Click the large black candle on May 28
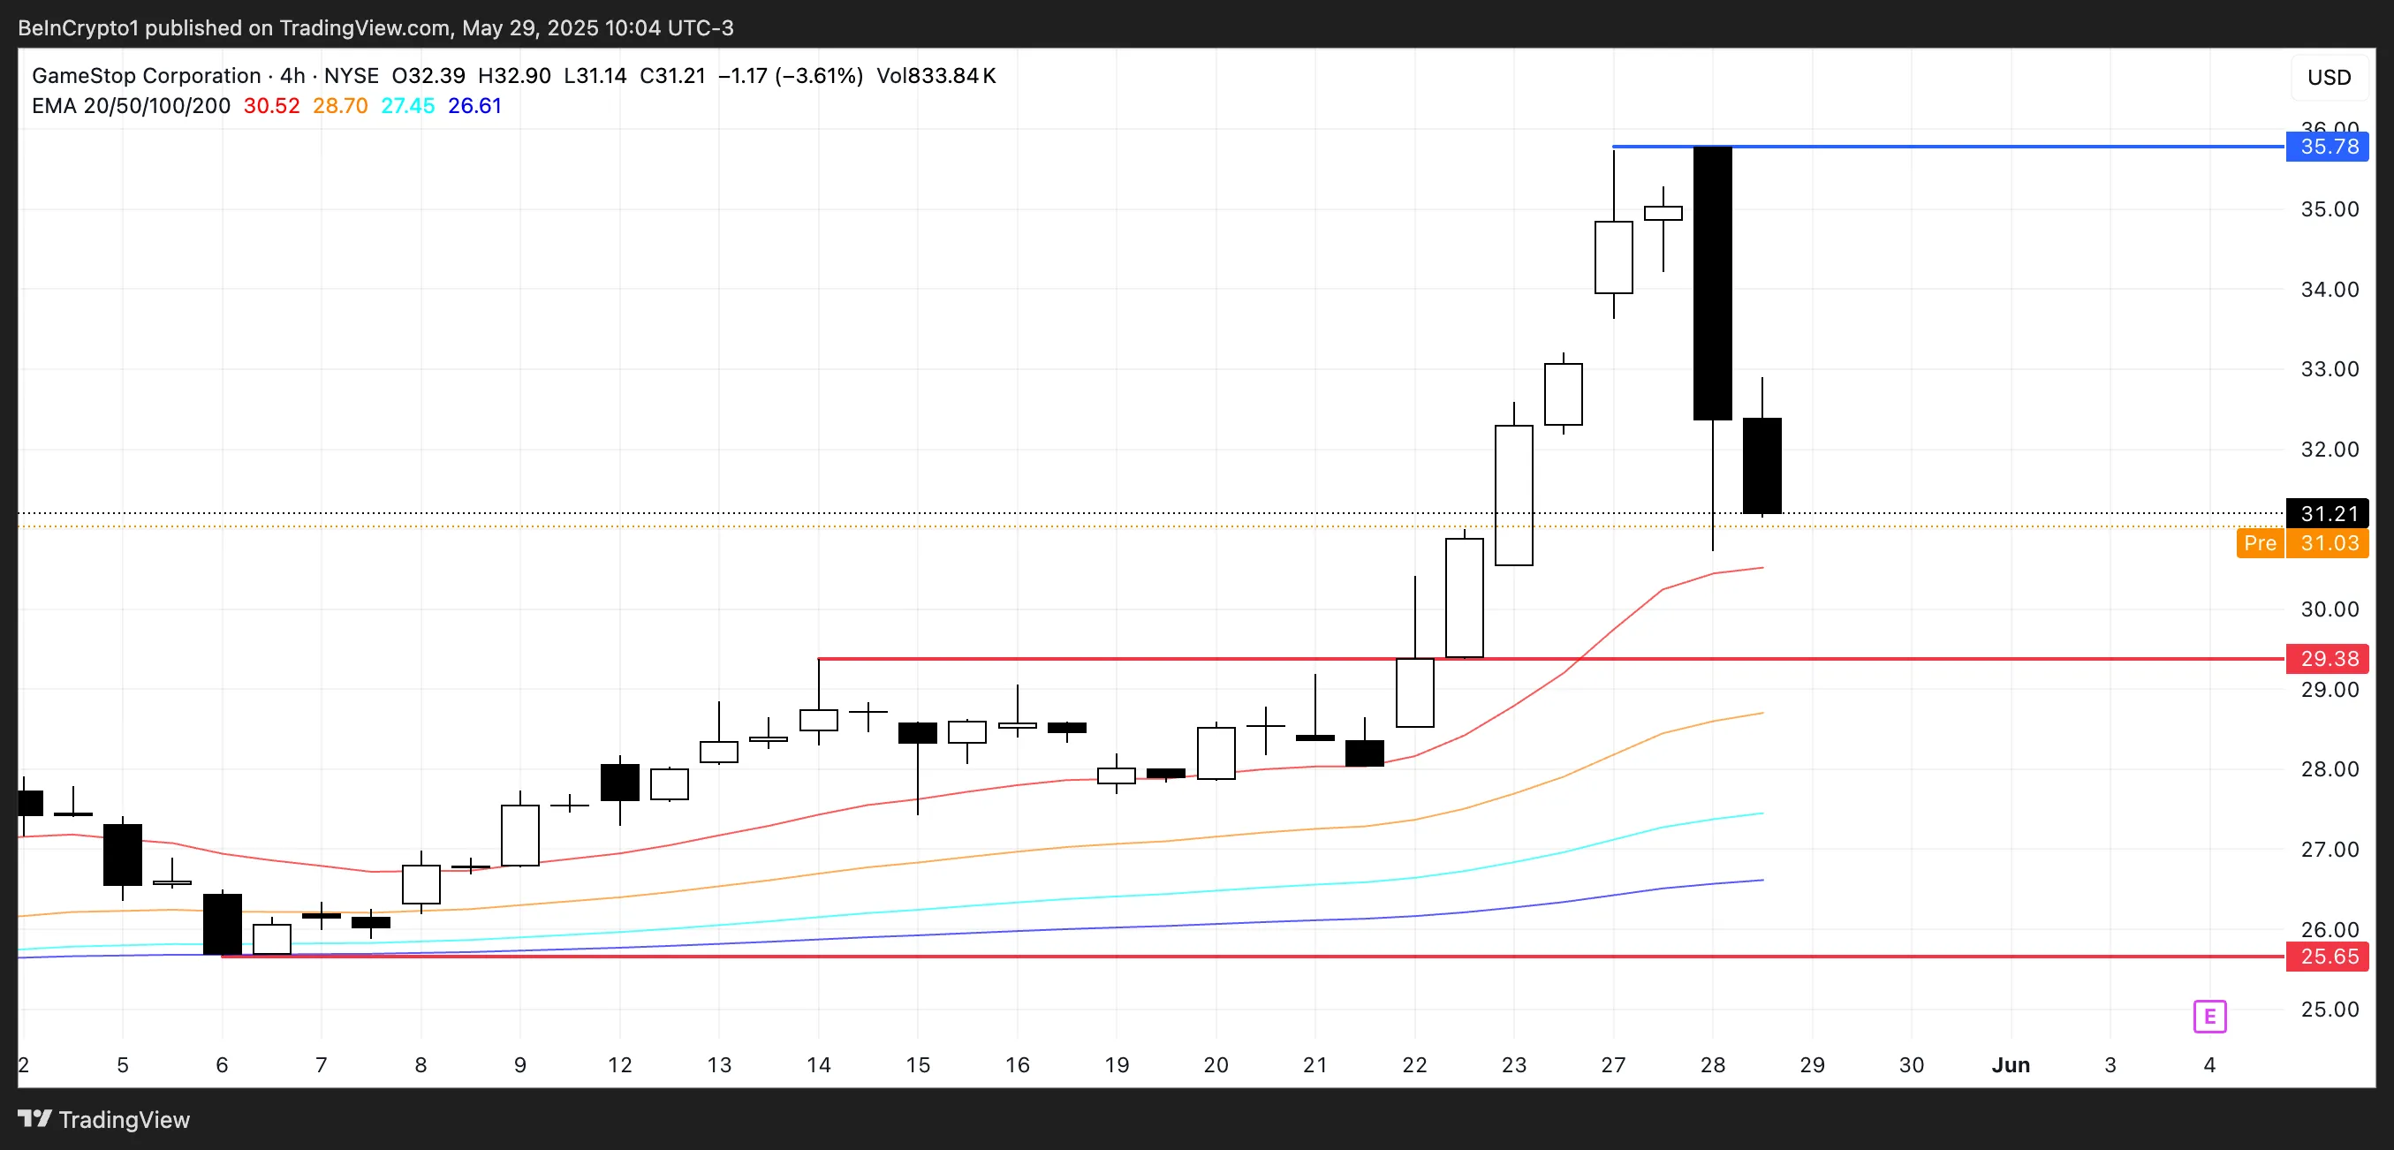This screenshot has width=2394, height=1150. point(1712,284)
